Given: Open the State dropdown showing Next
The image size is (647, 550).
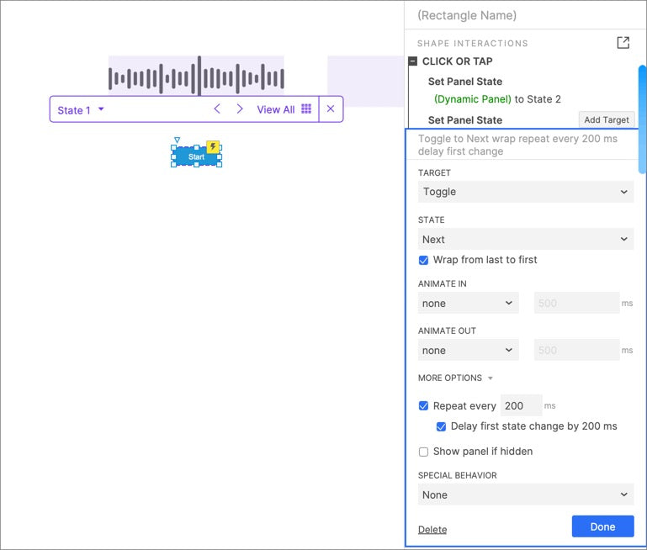Looking at the screenshot, I should click(526, 240).
